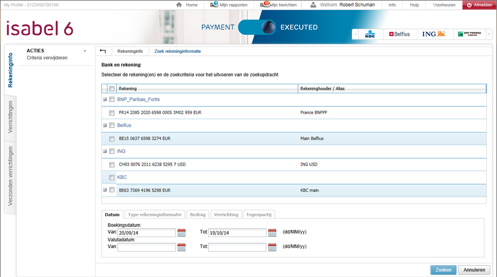
Task: Click the Zoeken button
Action: pos(443,270)
